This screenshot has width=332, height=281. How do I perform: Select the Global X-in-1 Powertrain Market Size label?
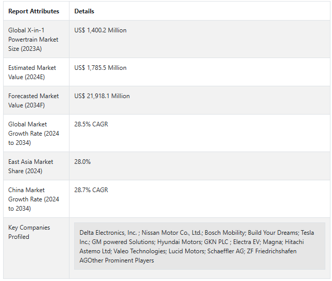33,40
